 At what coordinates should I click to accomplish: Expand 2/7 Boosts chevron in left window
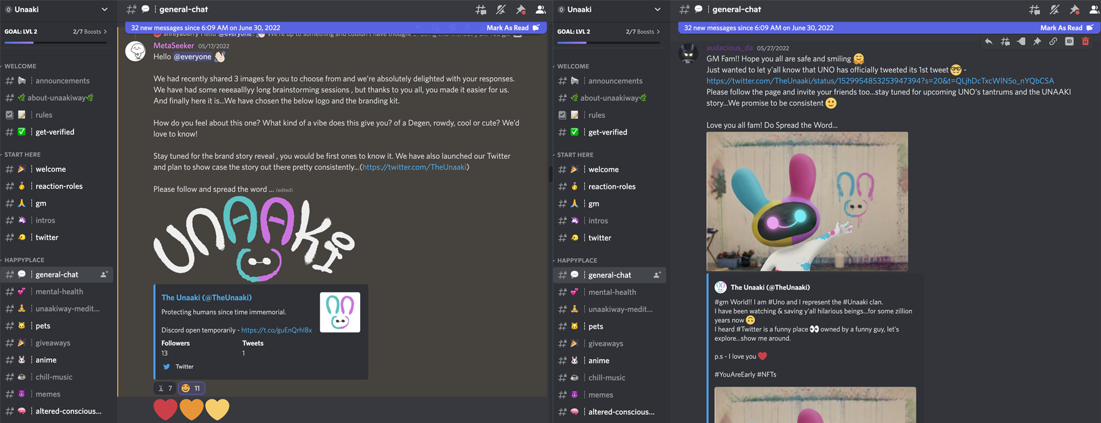pyautogui.click(x=106, y=32)
